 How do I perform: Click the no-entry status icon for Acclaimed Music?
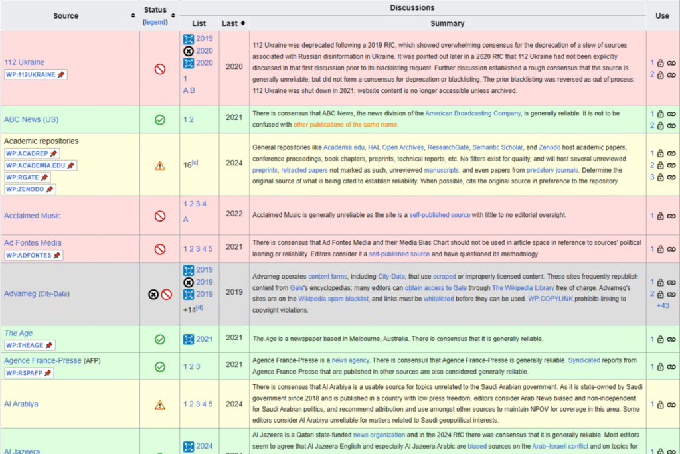pyautogui.click(x=159, y=216)
